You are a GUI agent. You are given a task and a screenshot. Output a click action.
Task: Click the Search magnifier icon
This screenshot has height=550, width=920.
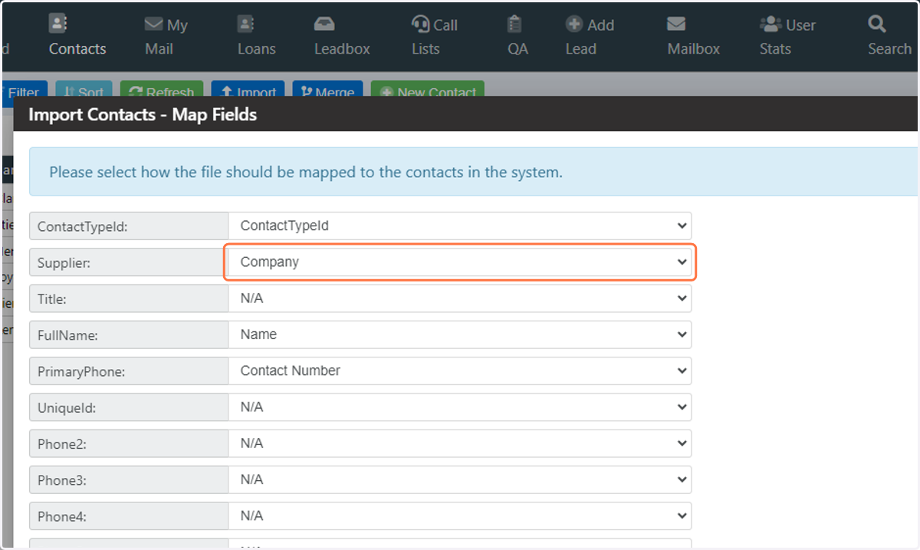coord(877,24)
